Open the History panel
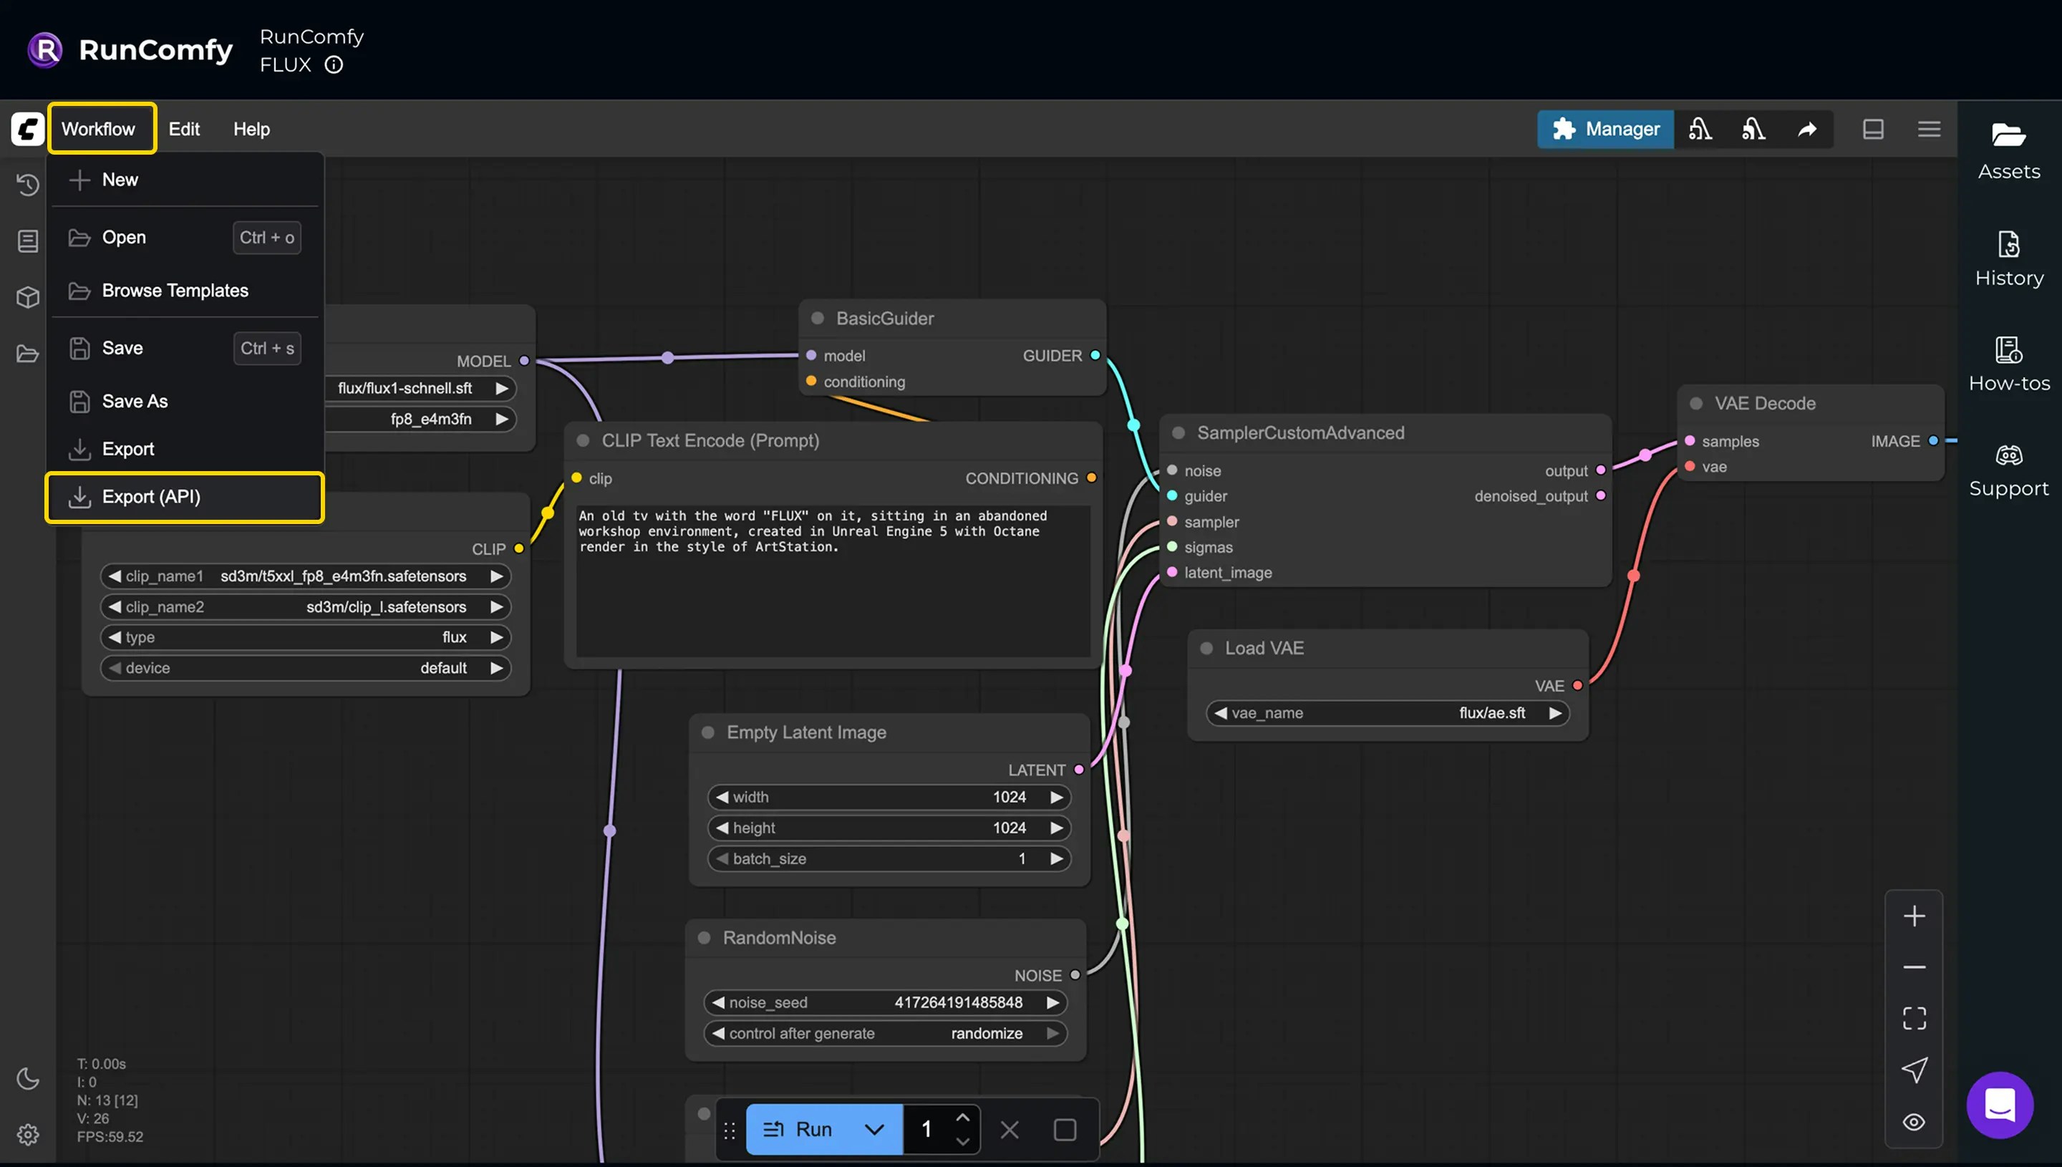Viewport: 2062px width, 1167px height. (x=2009, y=258)
